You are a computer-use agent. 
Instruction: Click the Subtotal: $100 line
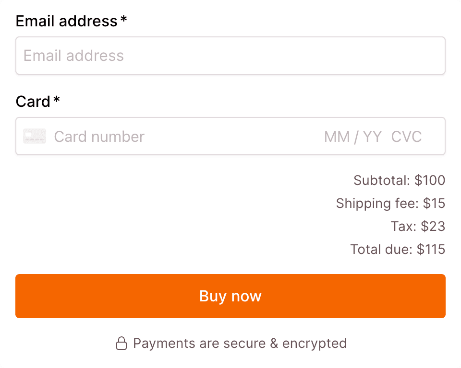tap(399, 180)
